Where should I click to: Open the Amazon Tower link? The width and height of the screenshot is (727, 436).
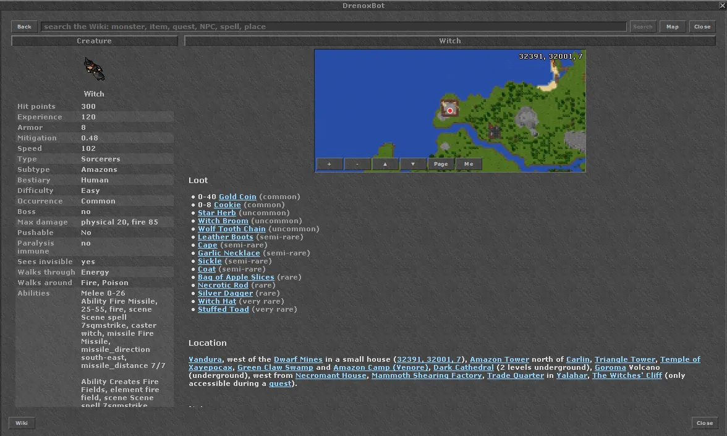click(500, 359)
